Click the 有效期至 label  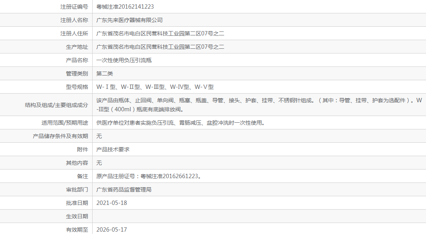77,230
